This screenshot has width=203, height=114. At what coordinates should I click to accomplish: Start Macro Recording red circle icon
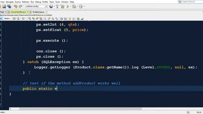(70, 19)
